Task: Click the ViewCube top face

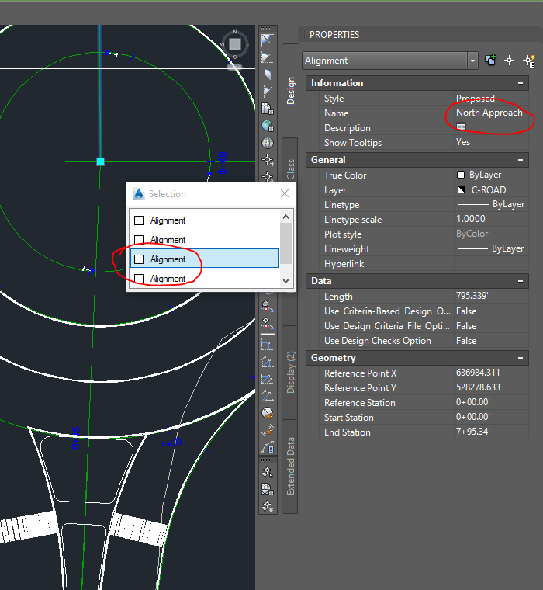Action: click(x=235, y=44)
